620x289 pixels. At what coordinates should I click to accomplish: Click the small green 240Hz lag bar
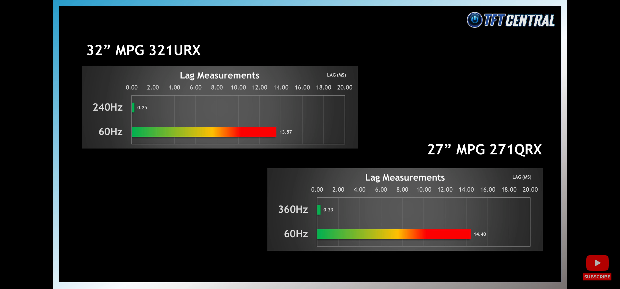coord(133,108)
